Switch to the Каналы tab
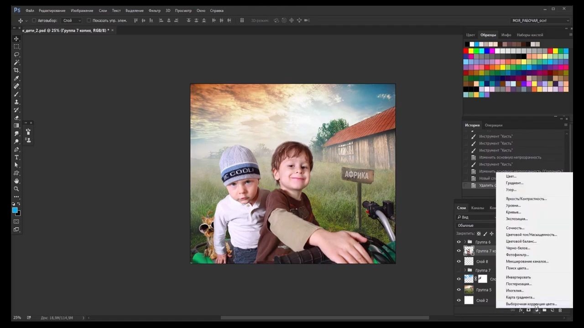Viewport: 584px width, 328px height. (x=477, y=208)
